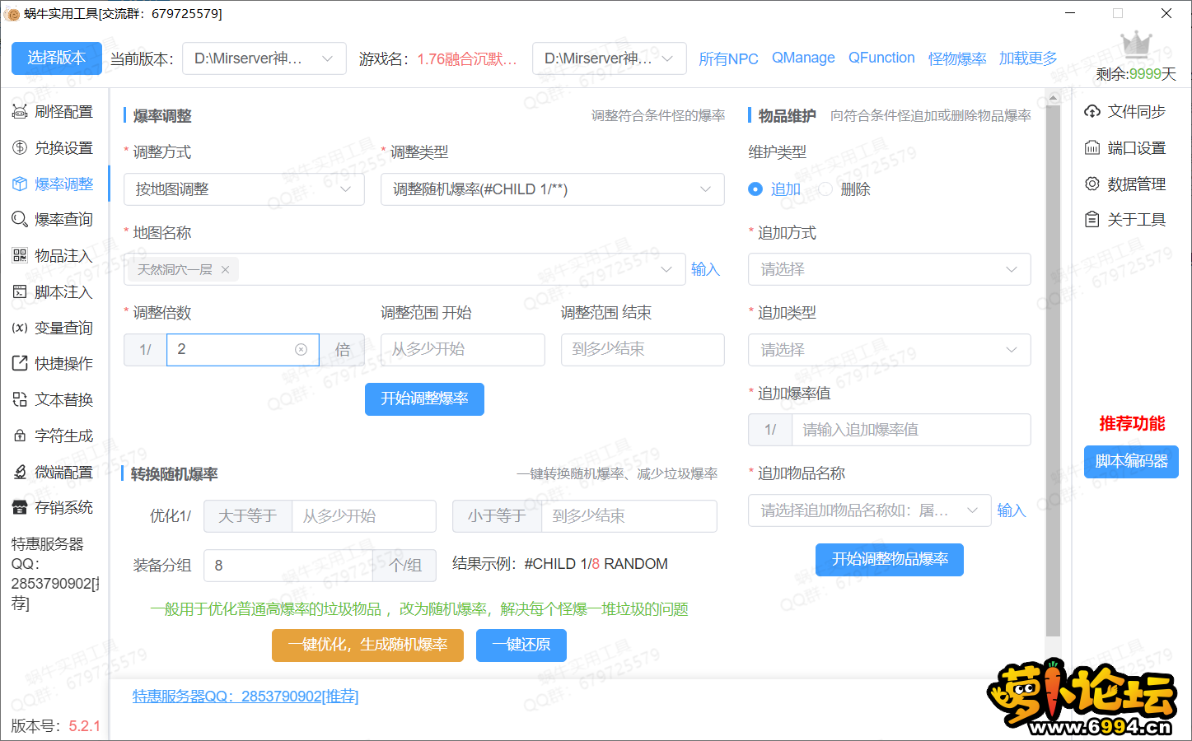
Task: Click the 1.76融合沉默 game name text
Action: [467, 59]
